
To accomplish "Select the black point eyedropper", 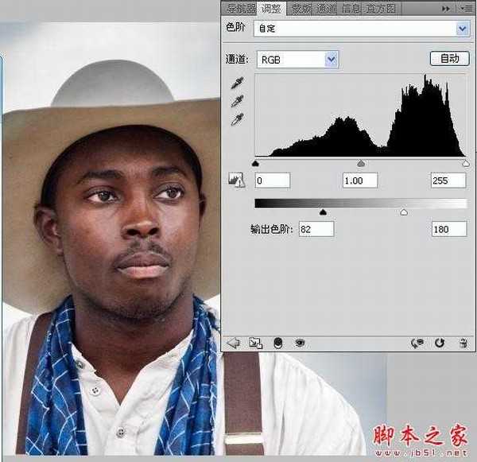I will pos(237,83).
